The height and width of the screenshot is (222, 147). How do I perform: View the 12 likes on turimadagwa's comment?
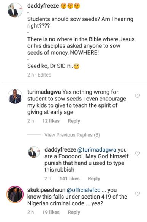click(51, 121)
